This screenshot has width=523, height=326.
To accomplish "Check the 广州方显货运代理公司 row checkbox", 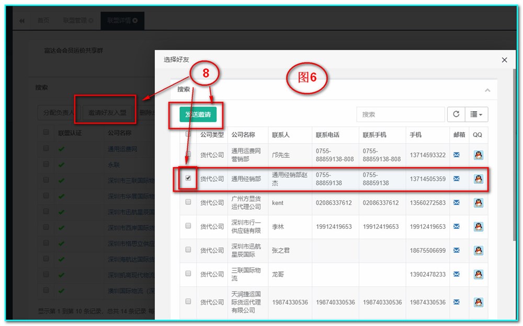I will click(188, 203).
